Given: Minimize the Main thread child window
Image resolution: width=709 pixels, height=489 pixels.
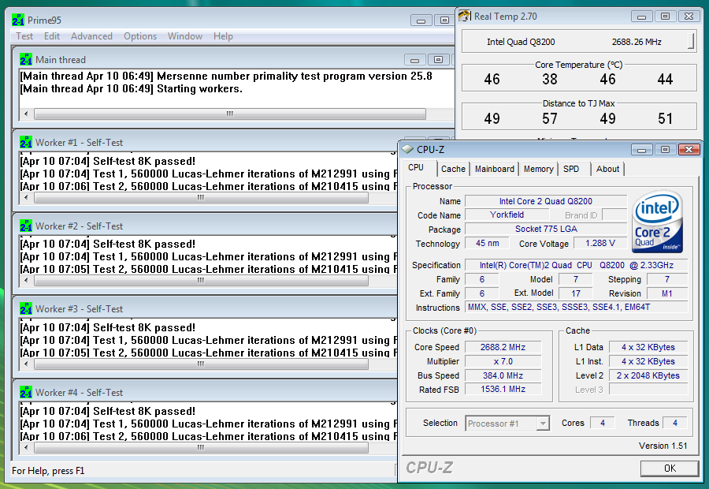Looking at the screenshot, I should [414, 60].
